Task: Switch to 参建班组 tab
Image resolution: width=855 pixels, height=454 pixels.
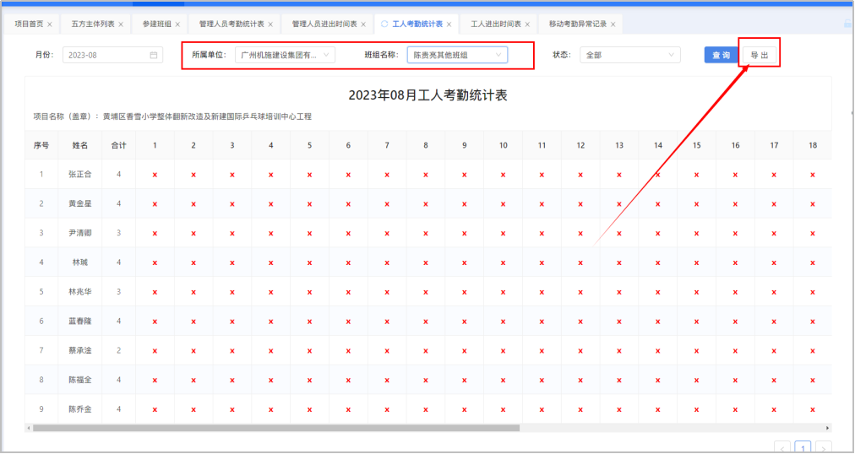Action: [x=156, y=24]
